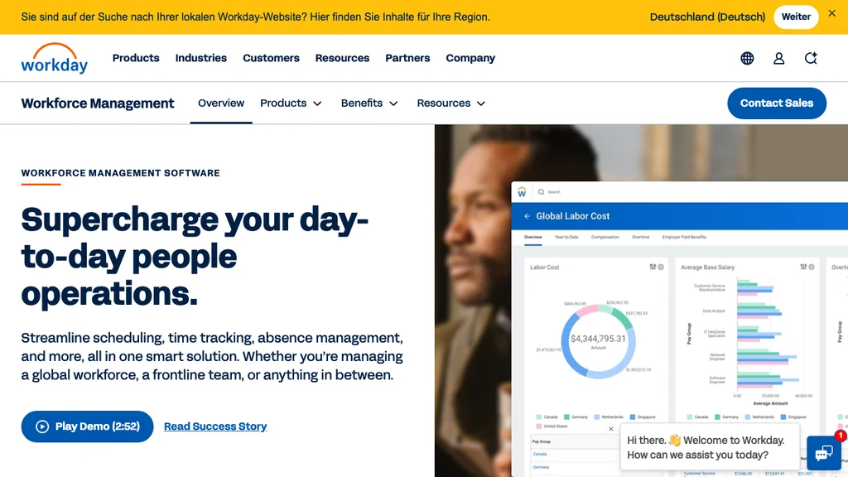Viewport: 848px width, 477px height.
Task: Click the Workforce Management heading link
Action: [x=98, y=104]
